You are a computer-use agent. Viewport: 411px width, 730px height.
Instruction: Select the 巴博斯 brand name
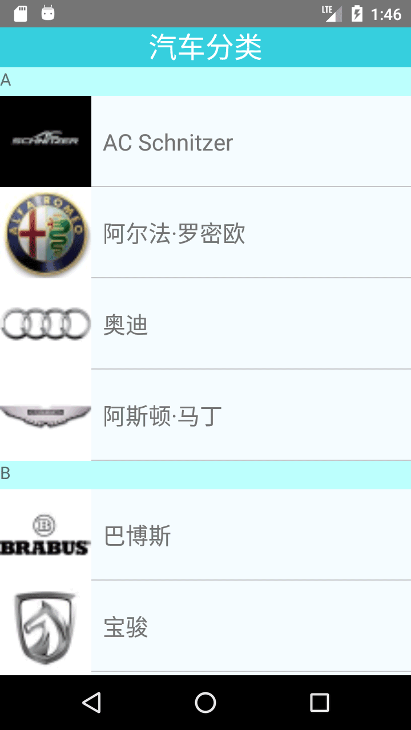137,536
